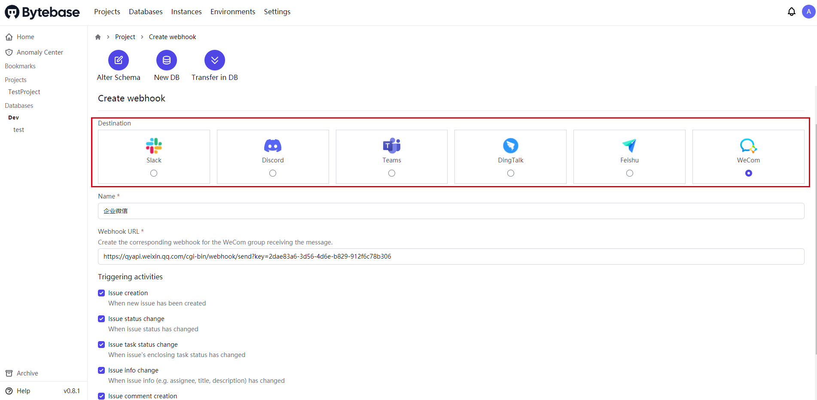Open the test database in sidebar

pyautogui.click(x=18, y=130)
